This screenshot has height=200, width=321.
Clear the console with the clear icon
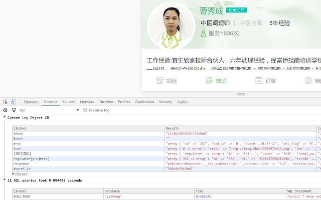point(5,110)
